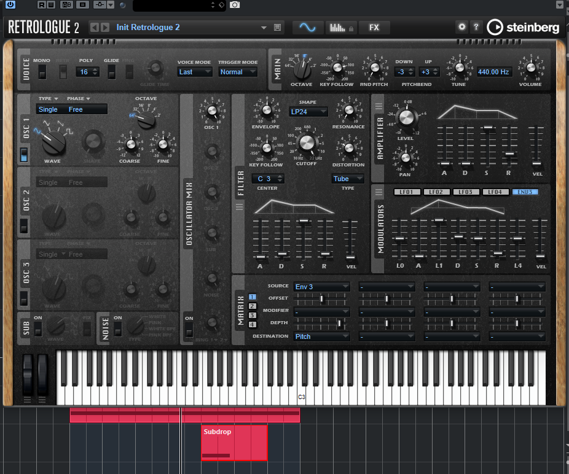The image size is (569, 474).
Task: Click the Distortion knob
Action: pyautogui.click(x=349, y=147)
